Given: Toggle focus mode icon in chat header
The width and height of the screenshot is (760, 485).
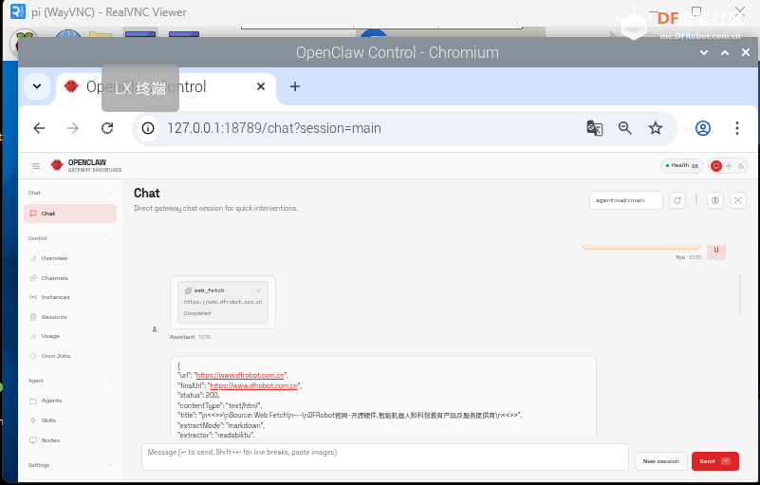Looking at the screenshot, I should (738, 200).
